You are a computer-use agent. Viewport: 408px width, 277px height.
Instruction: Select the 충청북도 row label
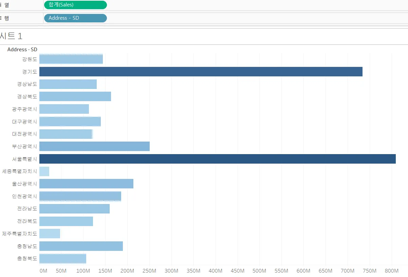[x=27, y=258]
